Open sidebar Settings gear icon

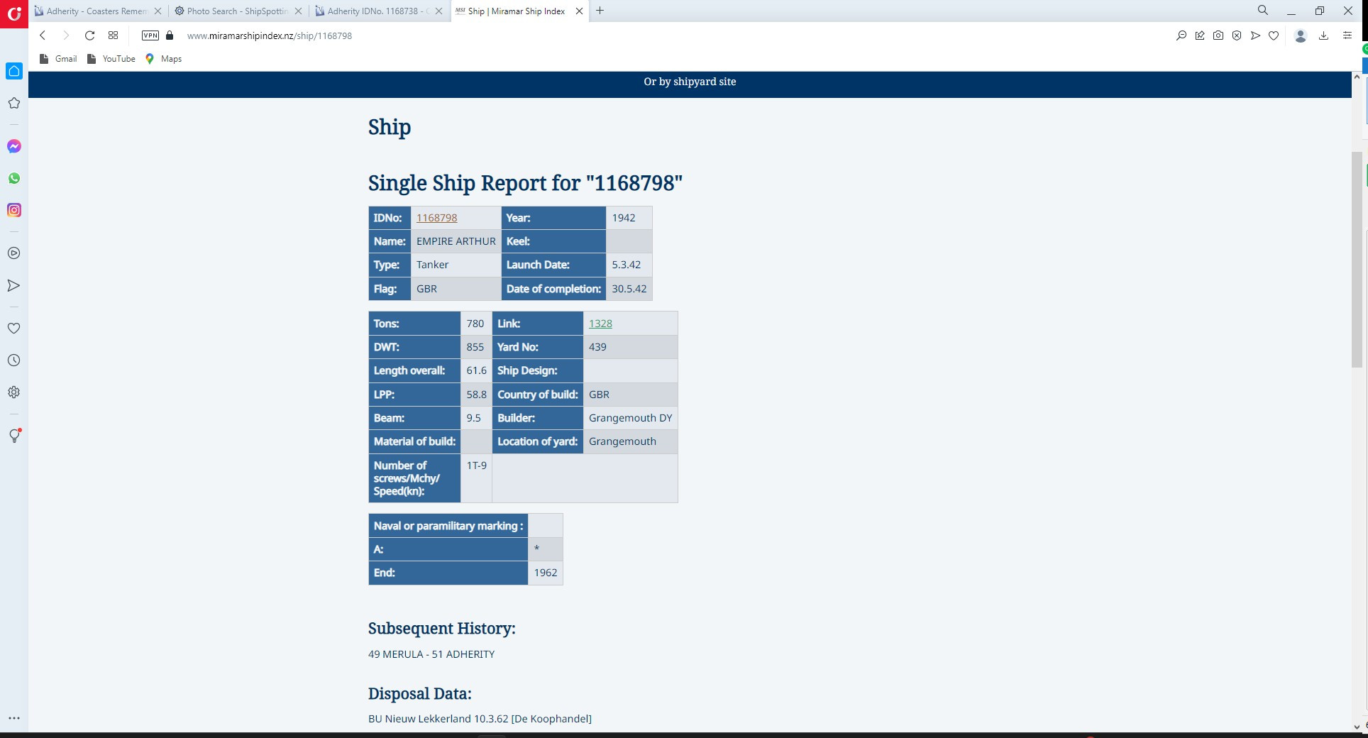coord(14,392)
